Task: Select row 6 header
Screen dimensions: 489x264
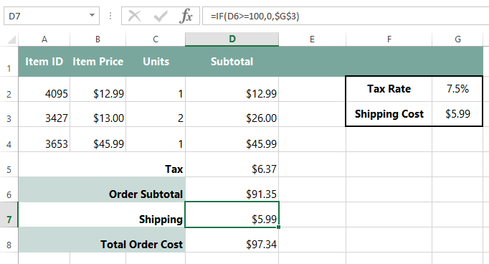Action: (9, 189)
